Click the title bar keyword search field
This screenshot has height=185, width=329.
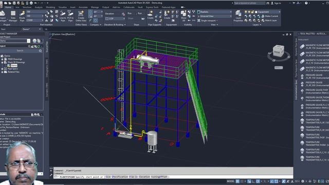pyautogui.click(x=249, y=3)
